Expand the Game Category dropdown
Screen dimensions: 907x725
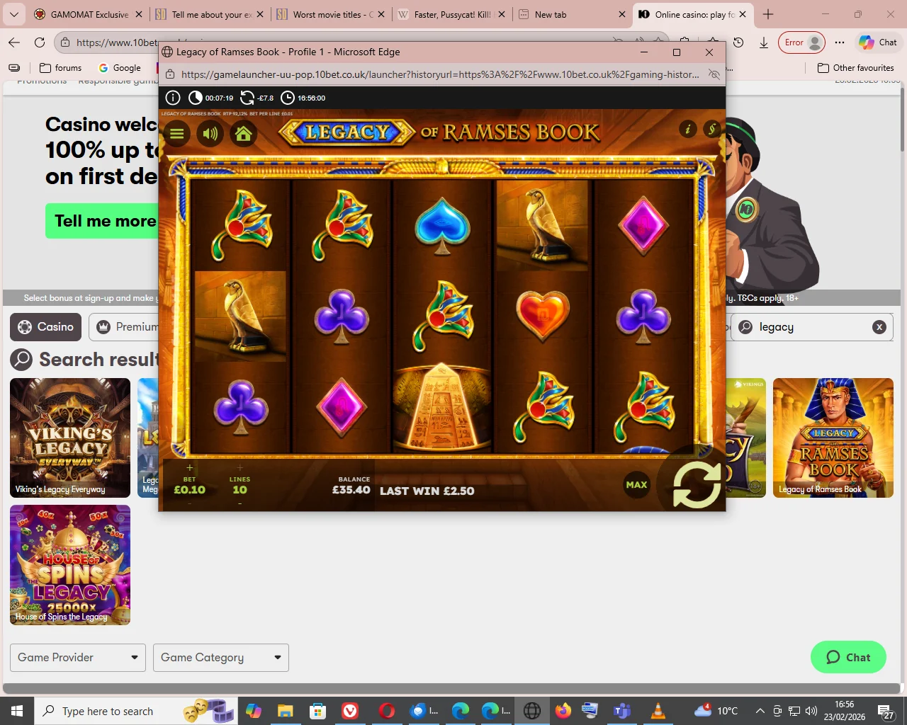tap(221, 658)
